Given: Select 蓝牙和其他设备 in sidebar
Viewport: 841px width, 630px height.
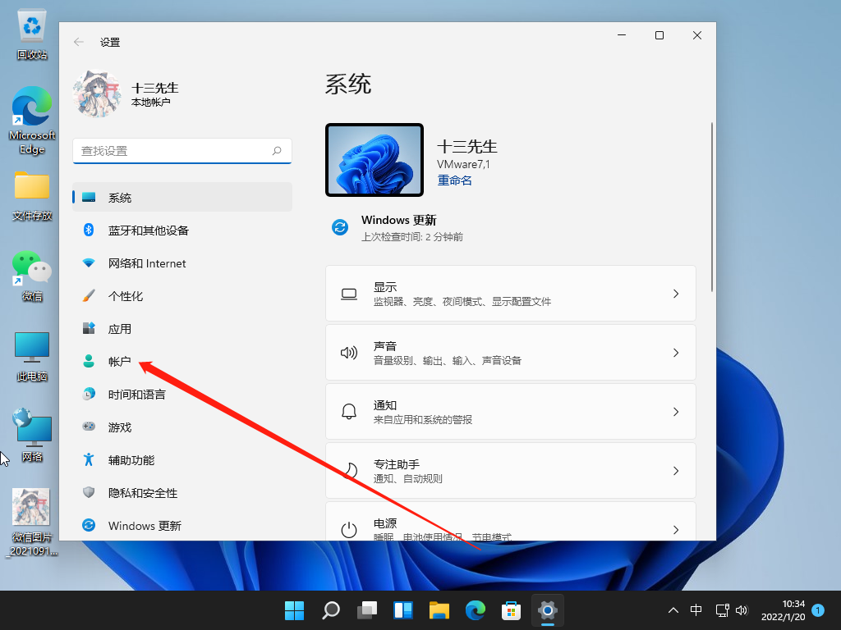Looking at the screenshot, I should click(x=148, y=231).
